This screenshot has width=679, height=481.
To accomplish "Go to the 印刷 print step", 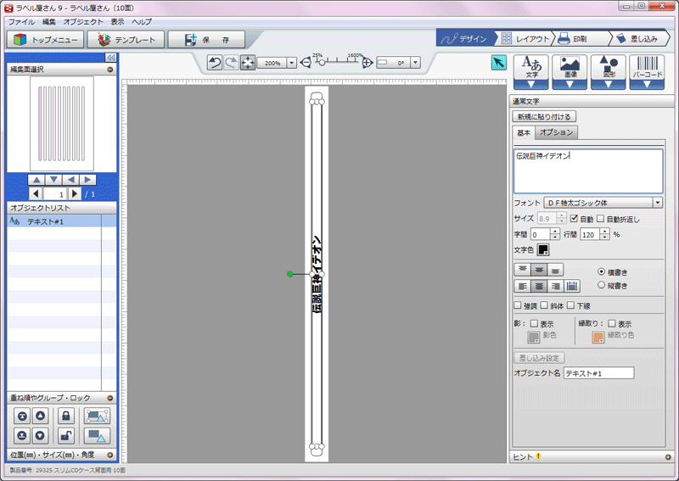I will [x=582, y=38].
